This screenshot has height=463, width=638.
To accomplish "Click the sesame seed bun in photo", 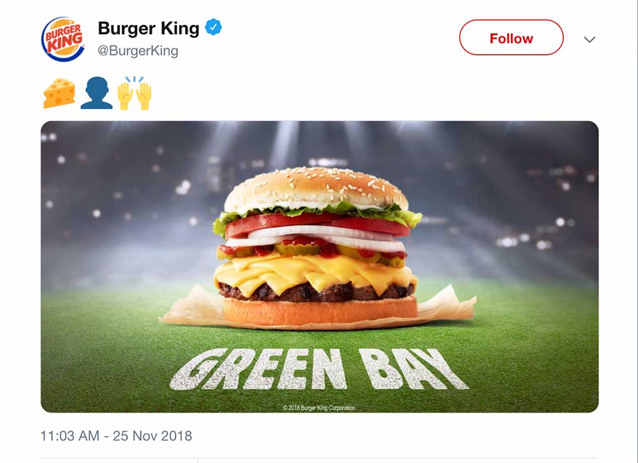I will tap(316, 187).
